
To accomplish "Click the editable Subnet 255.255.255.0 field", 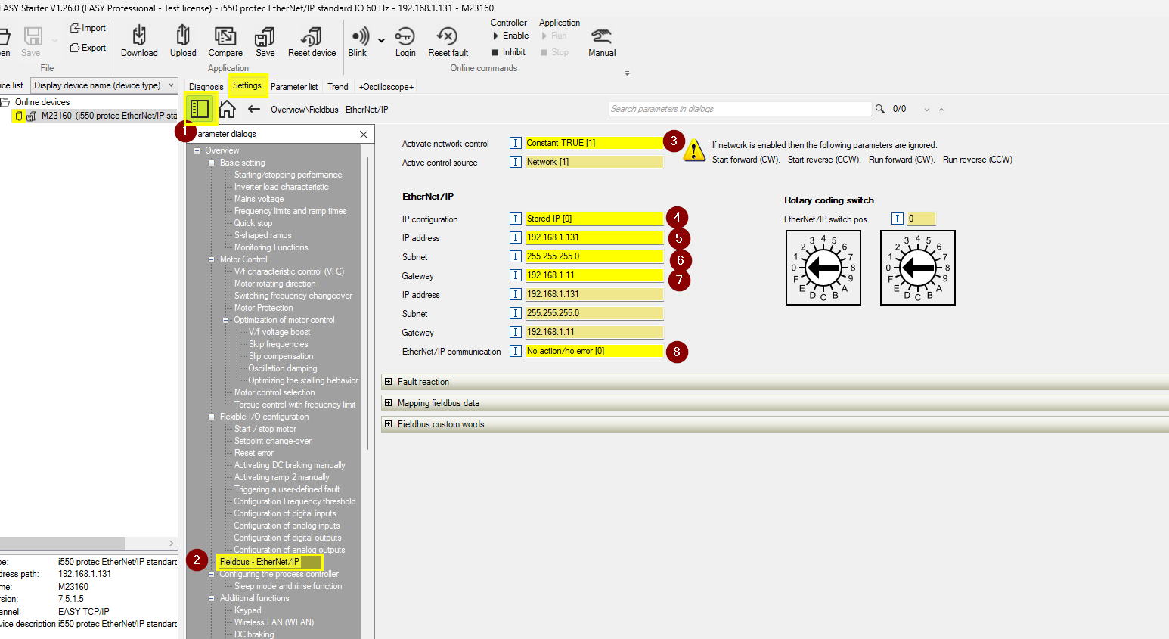I will [594, 256].
